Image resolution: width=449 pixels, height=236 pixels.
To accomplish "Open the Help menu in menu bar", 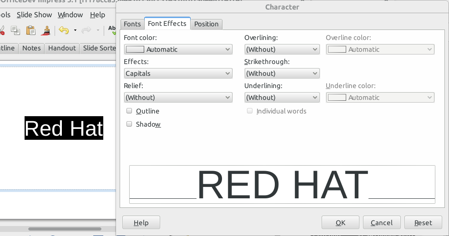I will click(x=97, y=15).
